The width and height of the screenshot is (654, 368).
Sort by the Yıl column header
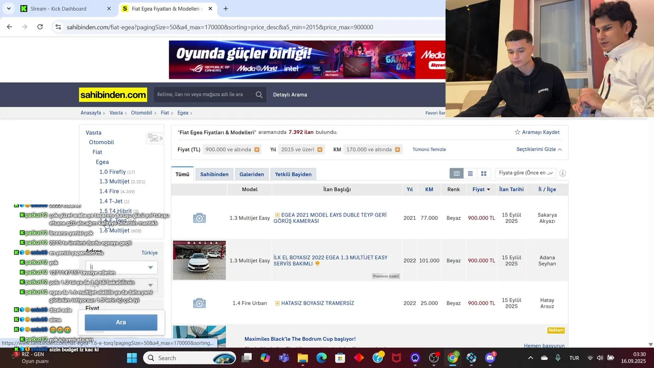pyautogui.click(x=409, y=189)
